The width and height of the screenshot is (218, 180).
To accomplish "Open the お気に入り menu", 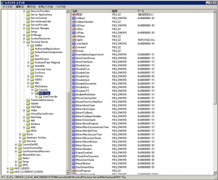I will (46, 7).
